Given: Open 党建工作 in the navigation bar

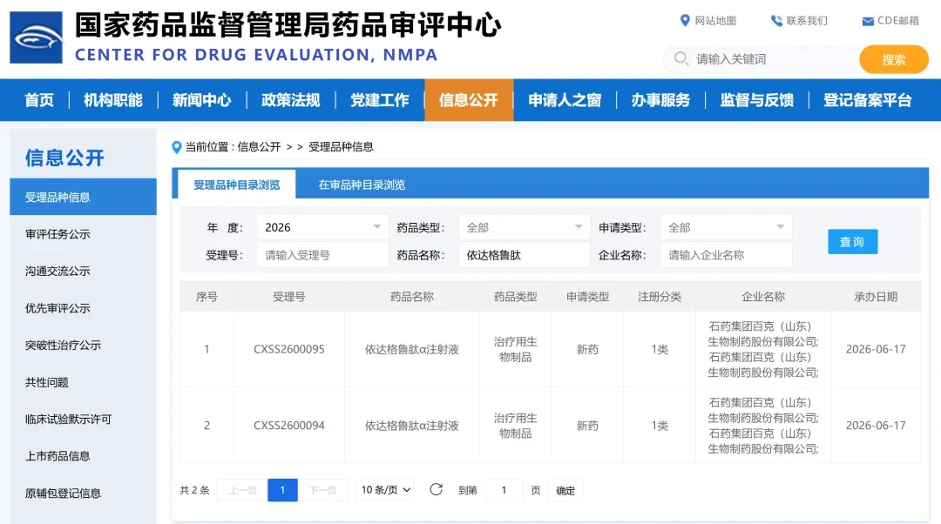Looking at the screenshot, I should (380, 100).
